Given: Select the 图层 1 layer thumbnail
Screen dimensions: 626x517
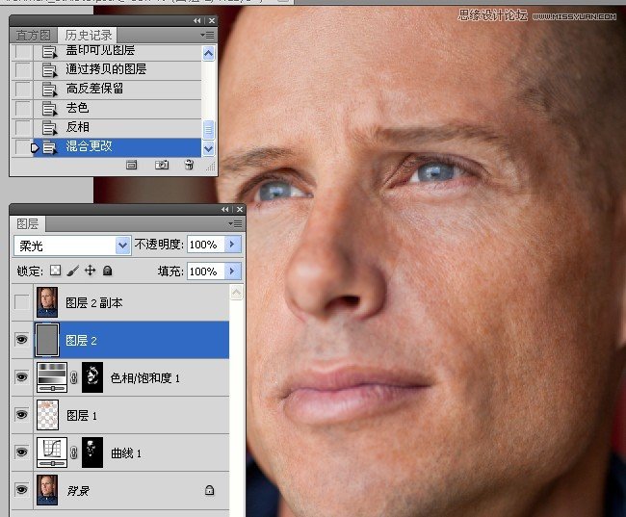Looking at the screenshot, I should (x=47, y=415).
